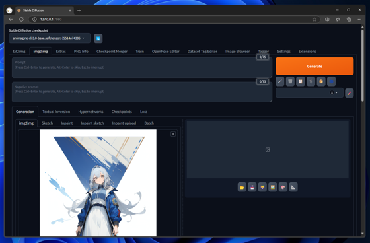370x243 pixels.
Task: Open the Stable Diffusion checkpoint dropdown
Action: (x=50, y=38)
